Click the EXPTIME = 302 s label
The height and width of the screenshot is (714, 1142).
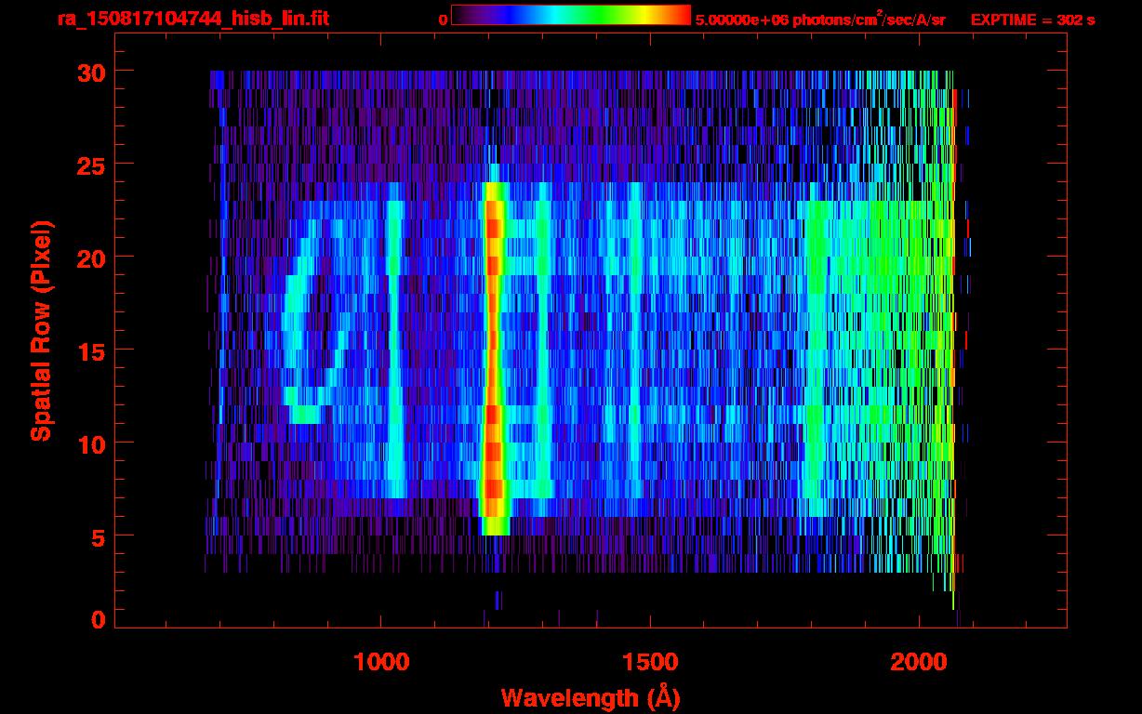1032,20
